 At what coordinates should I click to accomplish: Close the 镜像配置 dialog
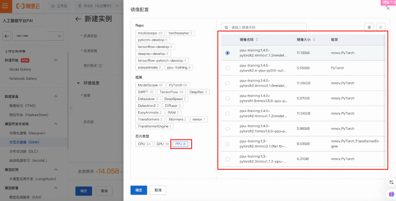[x=388, y=9]
